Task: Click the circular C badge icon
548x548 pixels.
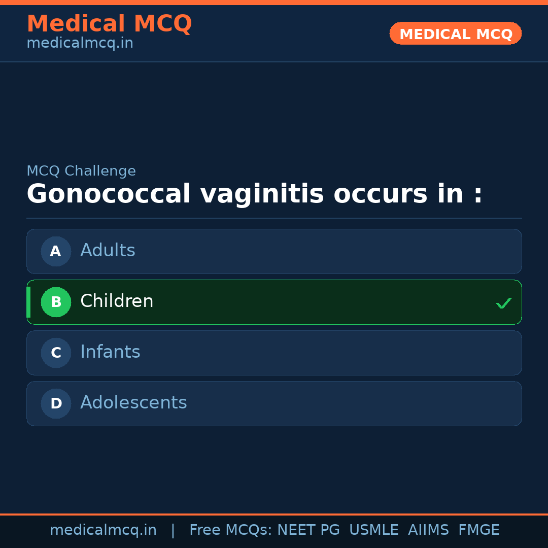Action: 56,353
